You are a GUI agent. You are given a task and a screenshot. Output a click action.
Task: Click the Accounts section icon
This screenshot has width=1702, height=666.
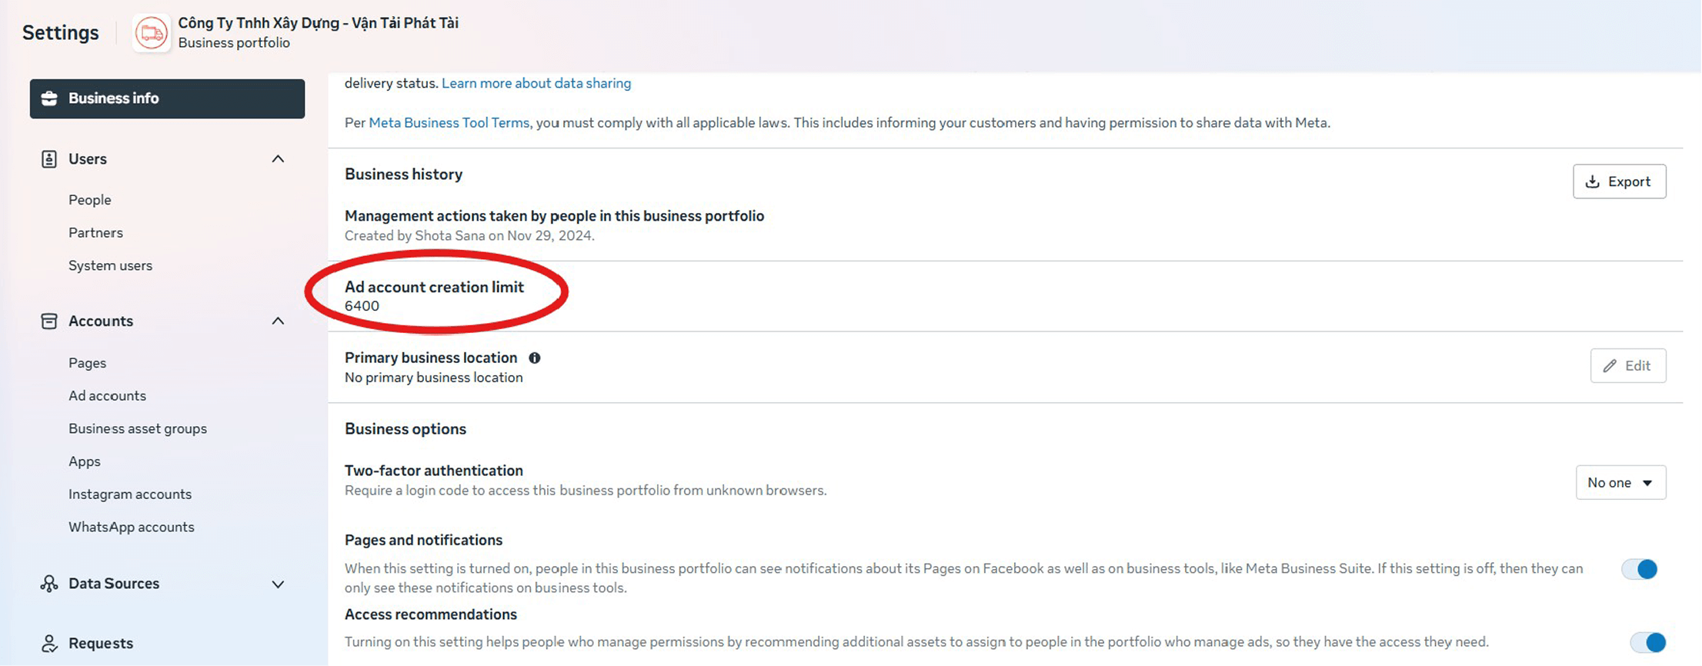49,321
